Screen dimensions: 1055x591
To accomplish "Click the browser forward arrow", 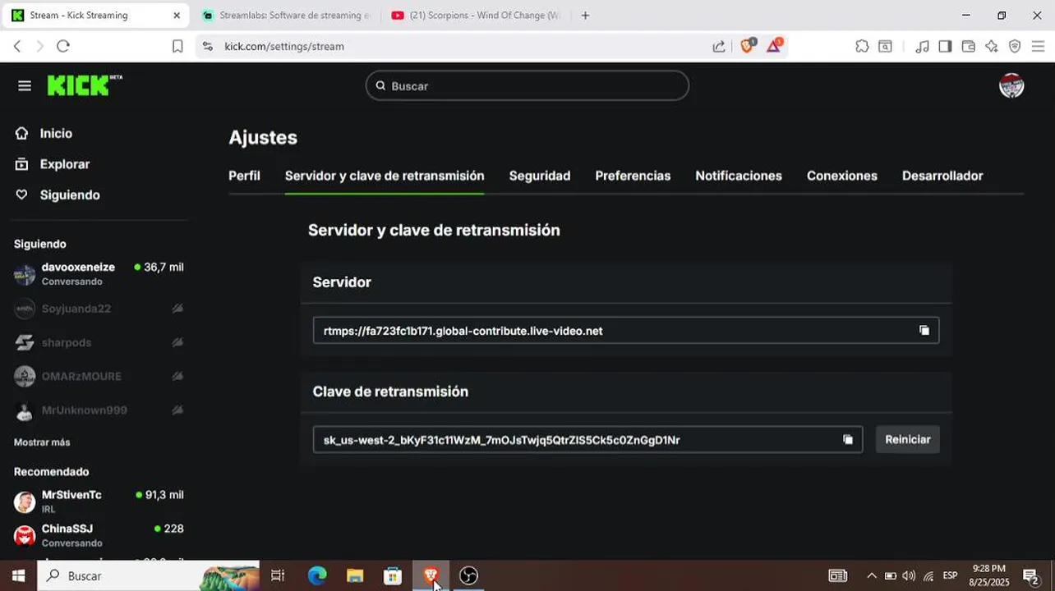I will tap(39, 47).
